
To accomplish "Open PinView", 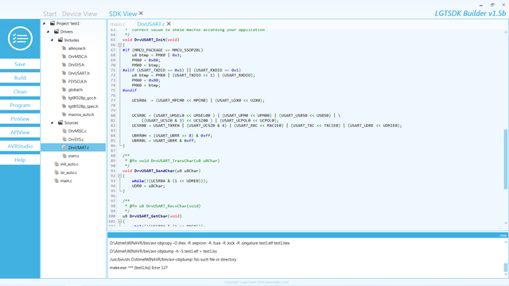I will (x=20, y=118).
